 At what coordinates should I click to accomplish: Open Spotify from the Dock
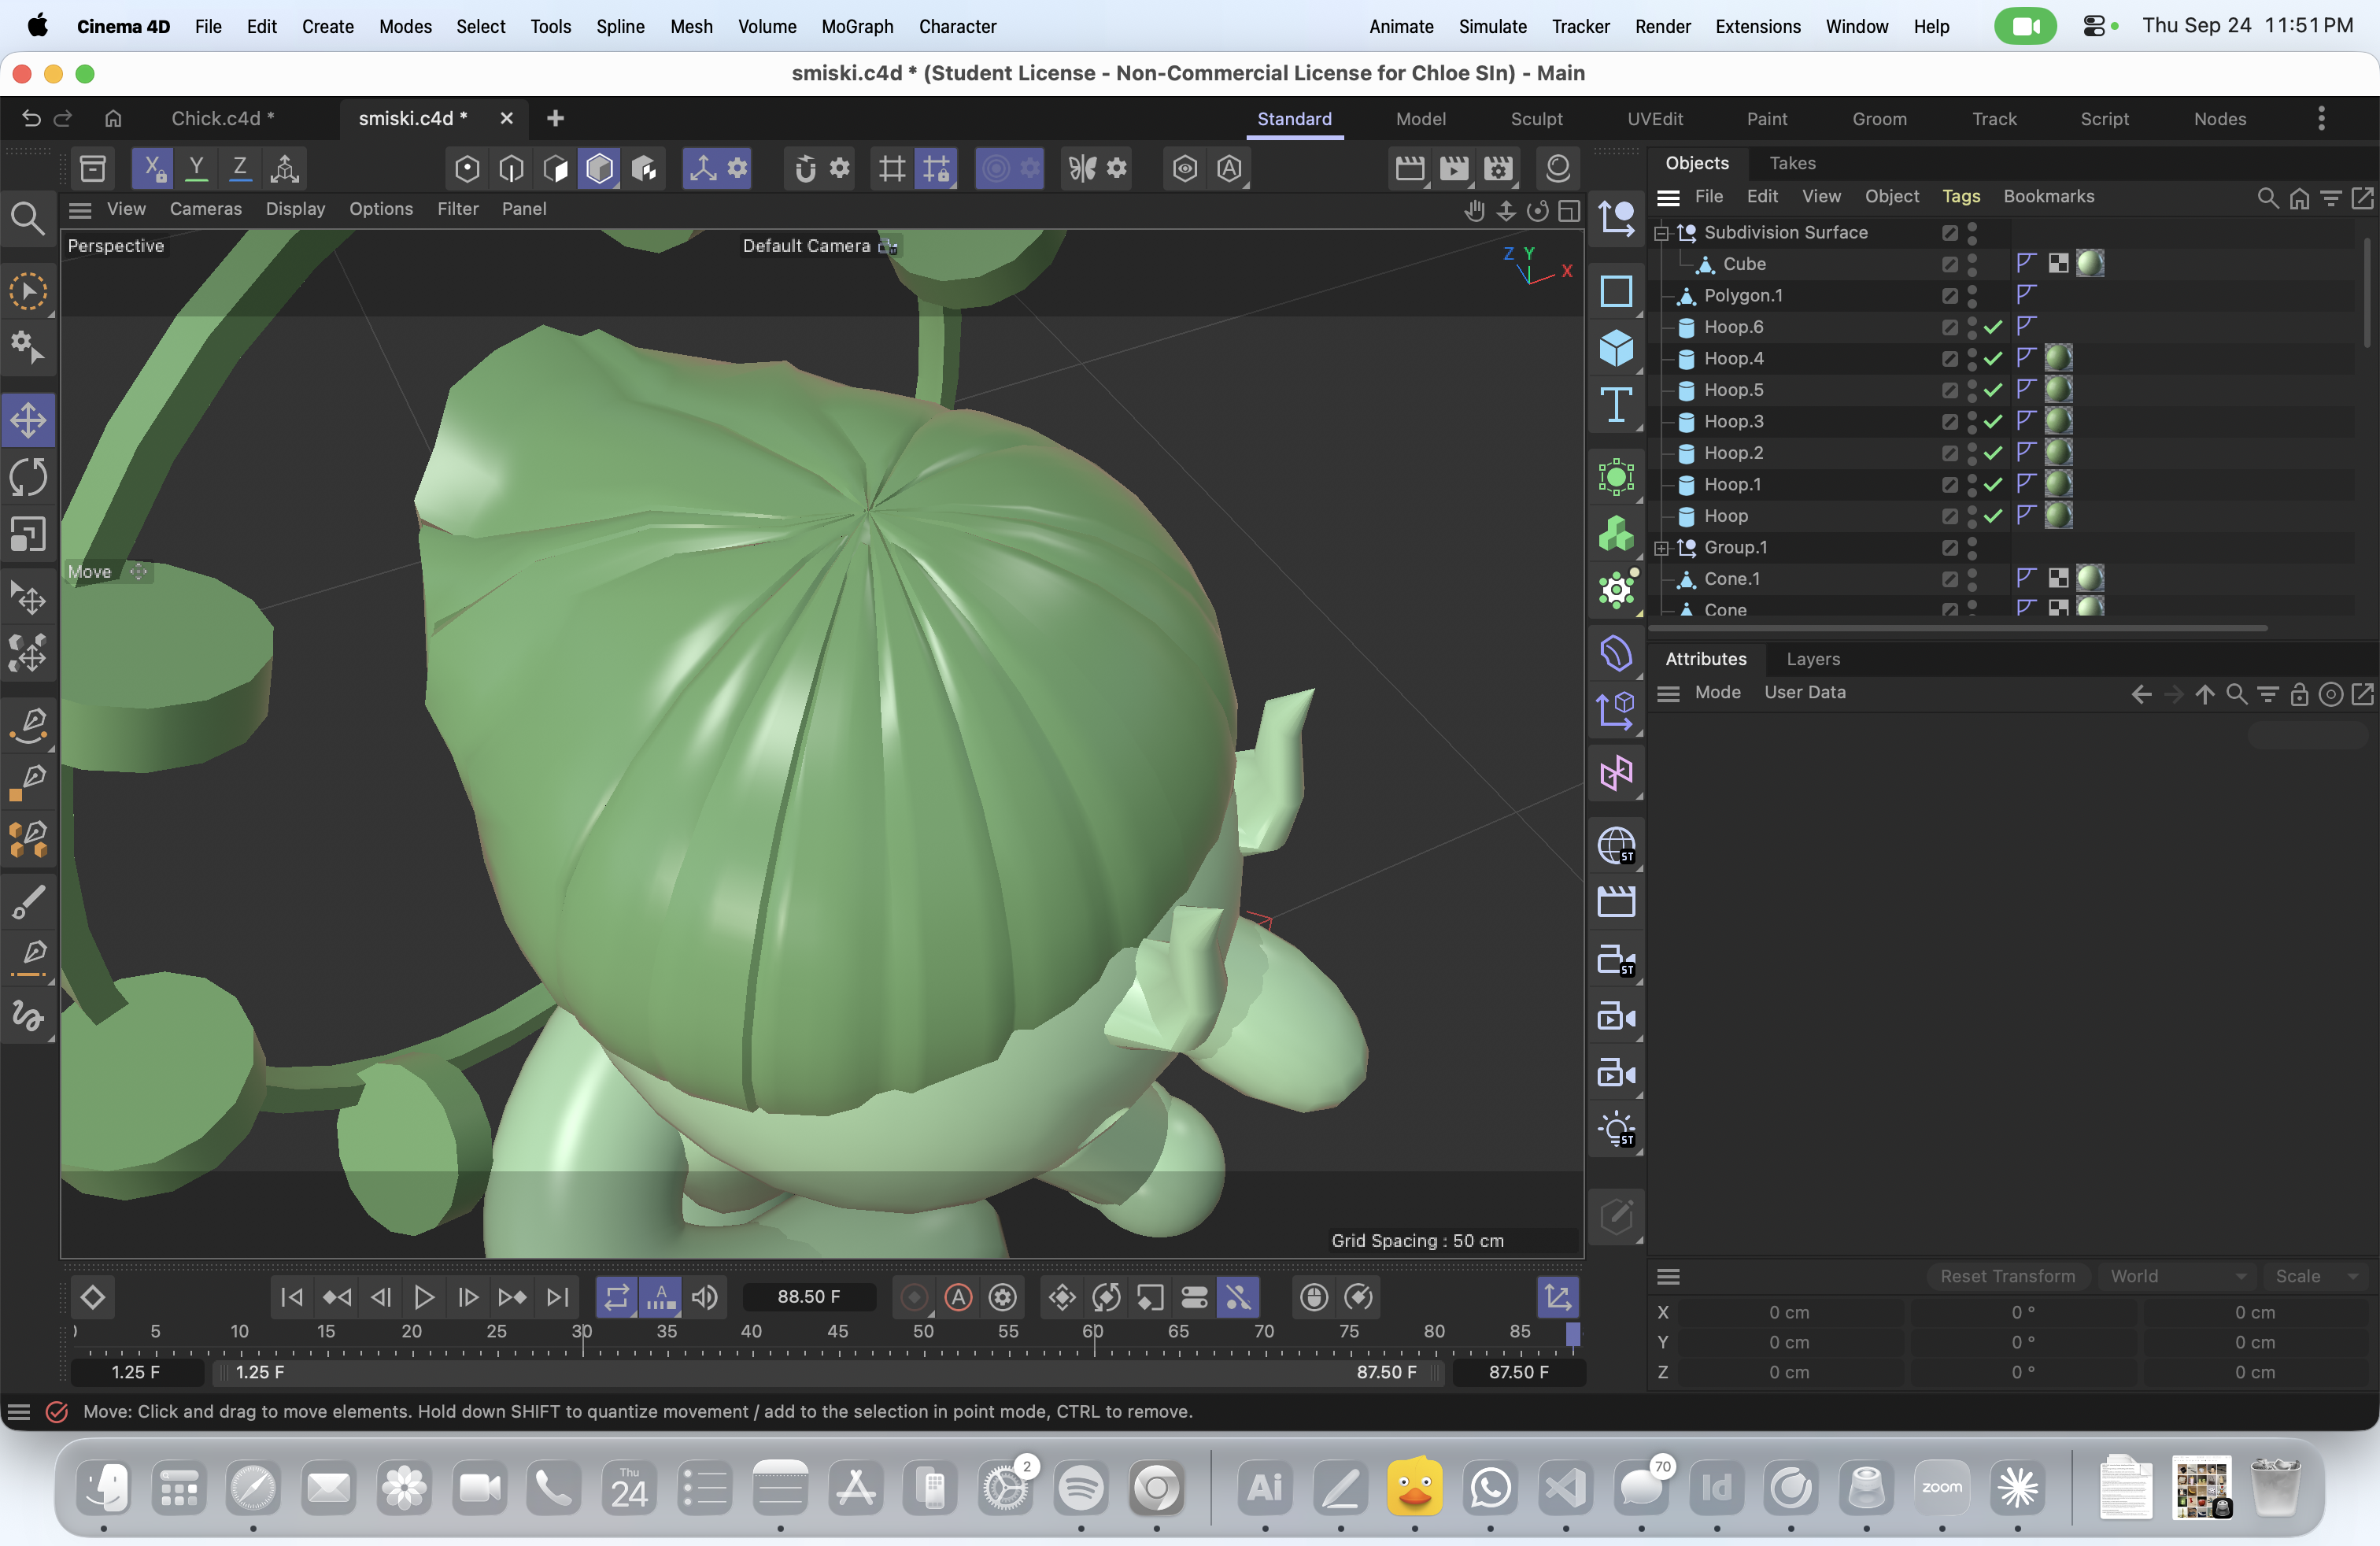tap(1080, 1488)
